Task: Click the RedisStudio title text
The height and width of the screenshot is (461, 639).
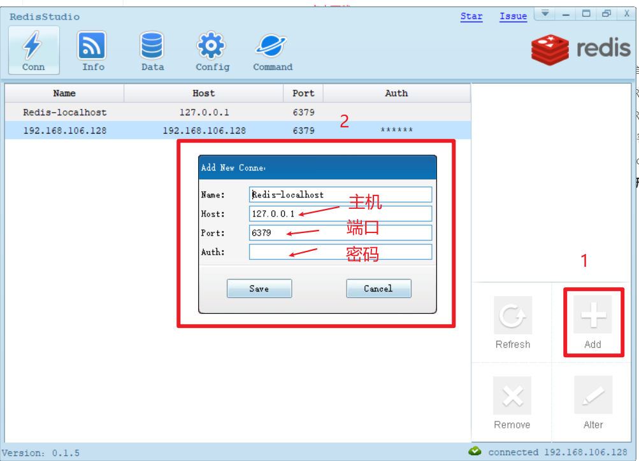Action: [45, 17]
